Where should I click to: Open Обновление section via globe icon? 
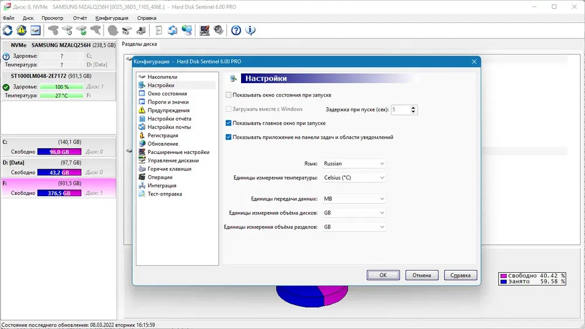tap(142, 143)
